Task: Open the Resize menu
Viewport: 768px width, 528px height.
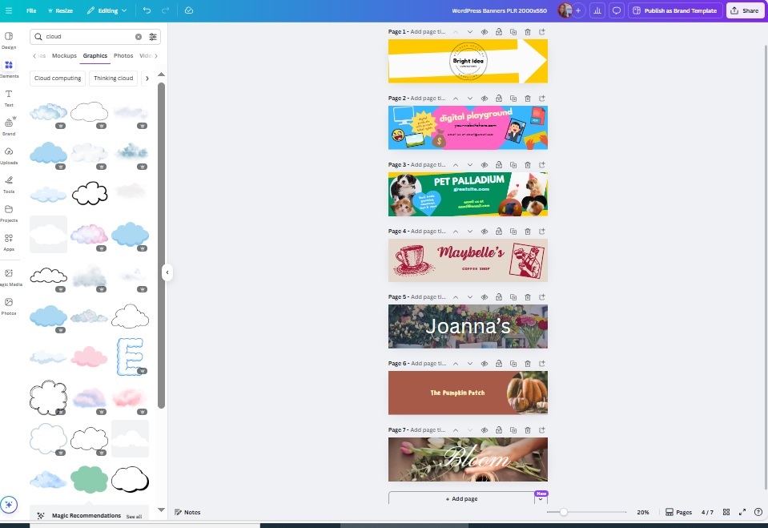Action: pos(60,10)
